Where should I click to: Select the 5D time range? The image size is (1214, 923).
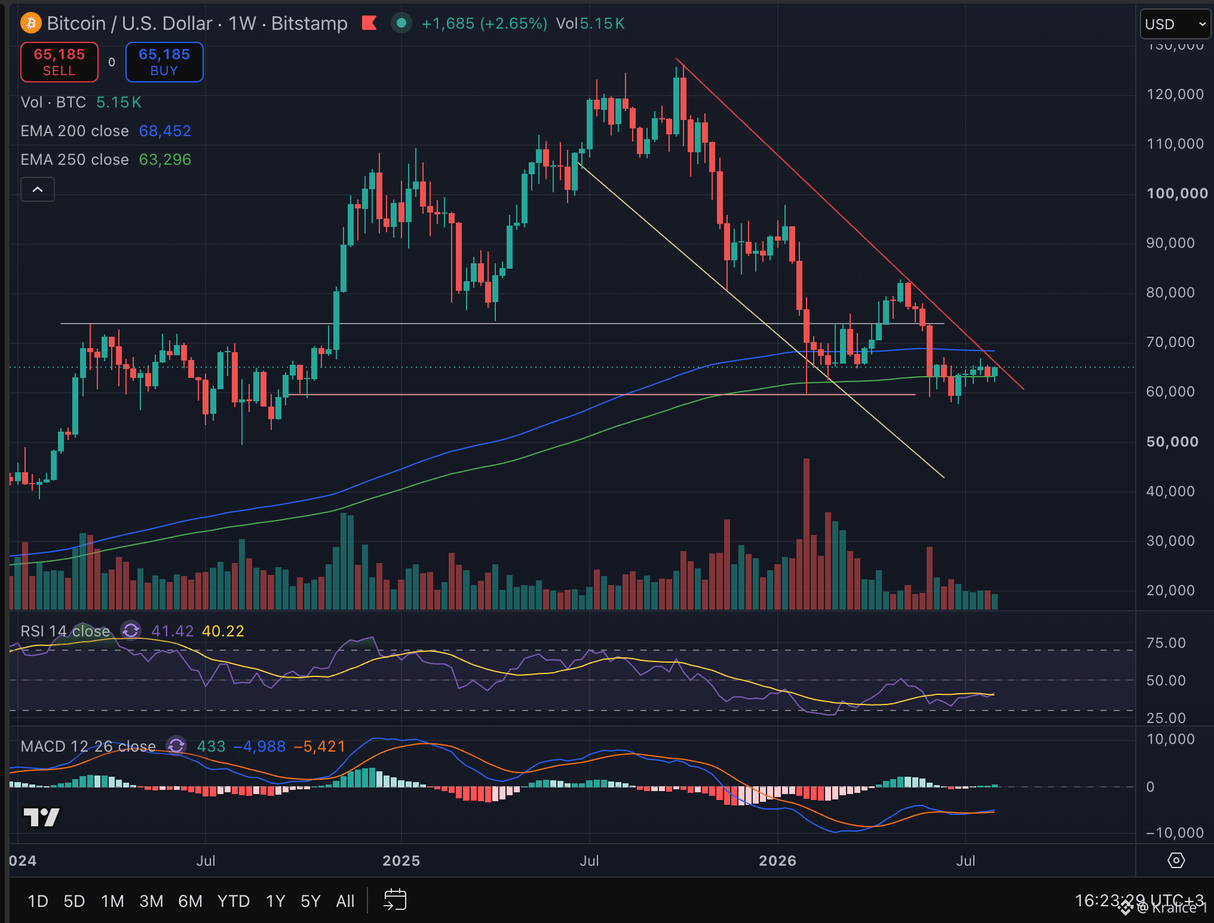tap(74, 900)
